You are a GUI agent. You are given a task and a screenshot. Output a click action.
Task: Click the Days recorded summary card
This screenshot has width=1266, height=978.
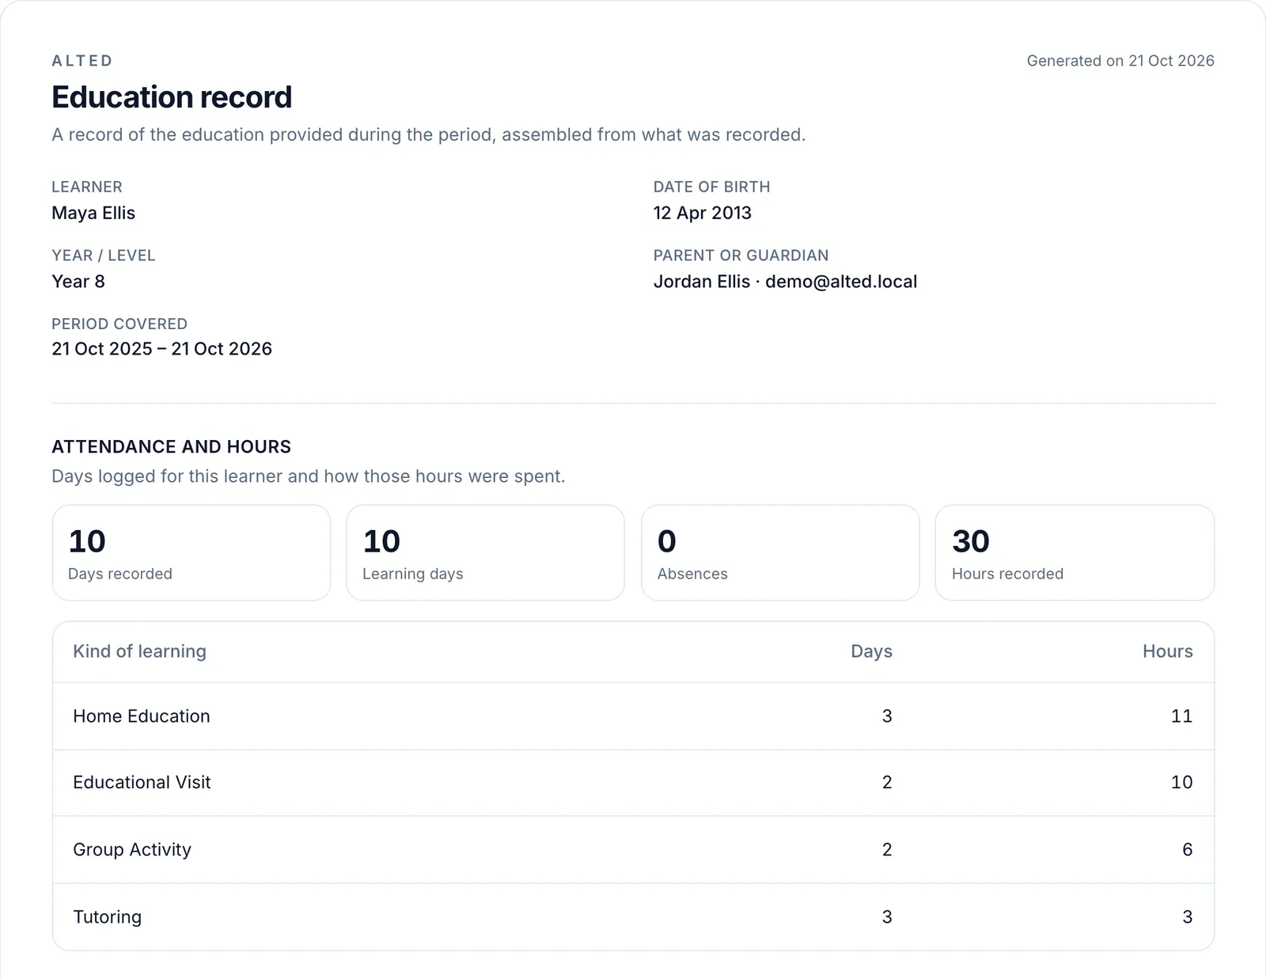[191, 553]
